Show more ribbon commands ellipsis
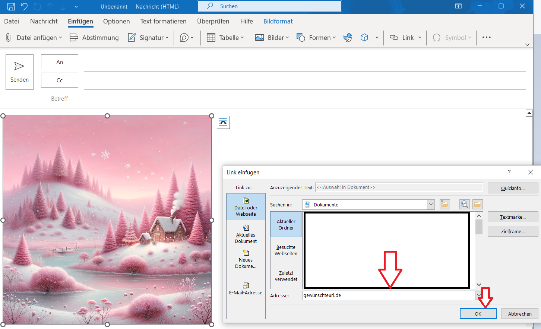Viewport: 541px width, 329px height. 487,37
